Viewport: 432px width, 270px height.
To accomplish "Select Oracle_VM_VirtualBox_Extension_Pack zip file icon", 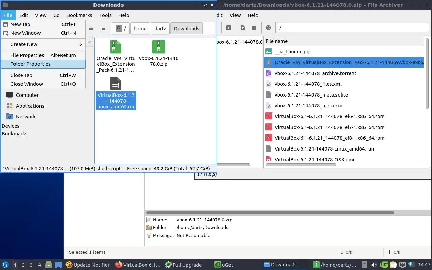I will click(x=115, y=47).
